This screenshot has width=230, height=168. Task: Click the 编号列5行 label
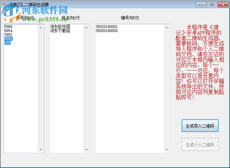point(130,18)
